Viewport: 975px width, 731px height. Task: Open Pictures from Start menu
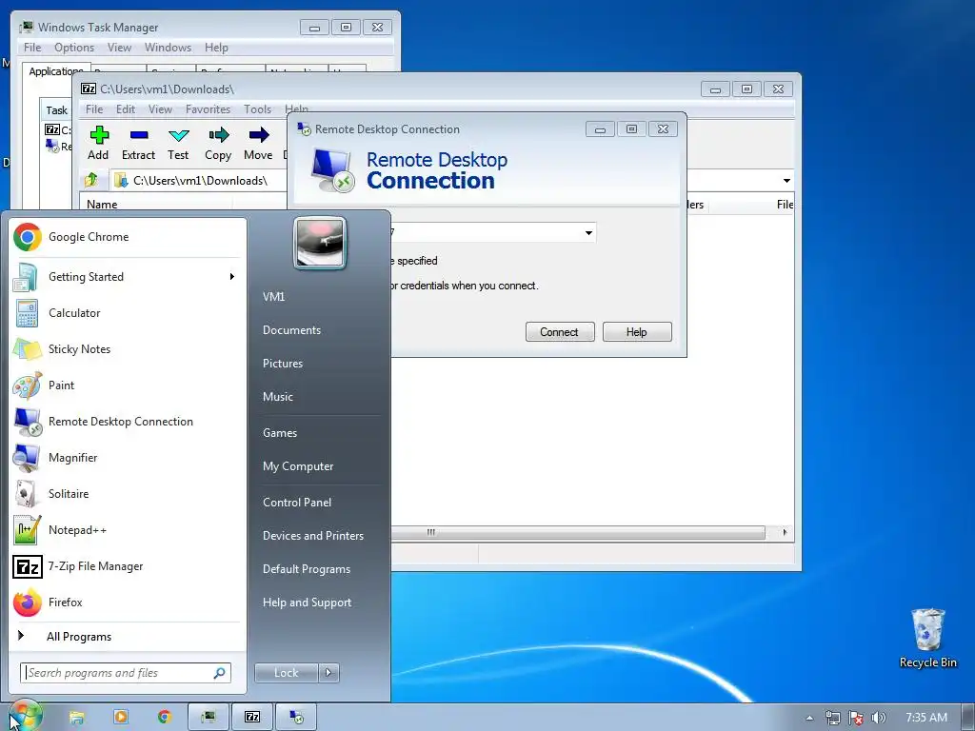click(282, 364)
